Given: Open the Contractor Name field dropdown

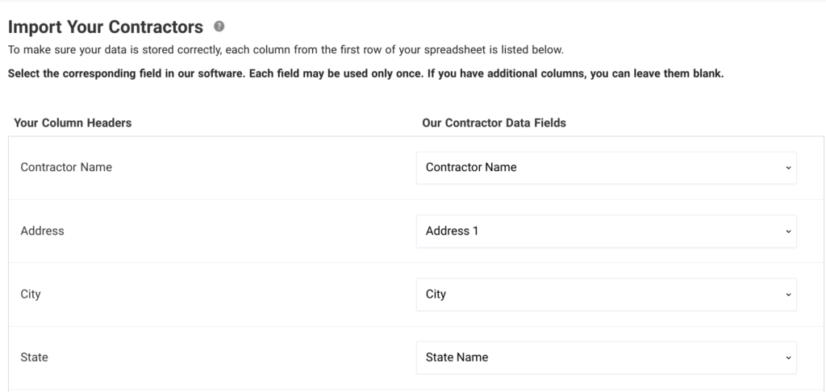Looking at the screenshot, I should click(x=606, y=168).
